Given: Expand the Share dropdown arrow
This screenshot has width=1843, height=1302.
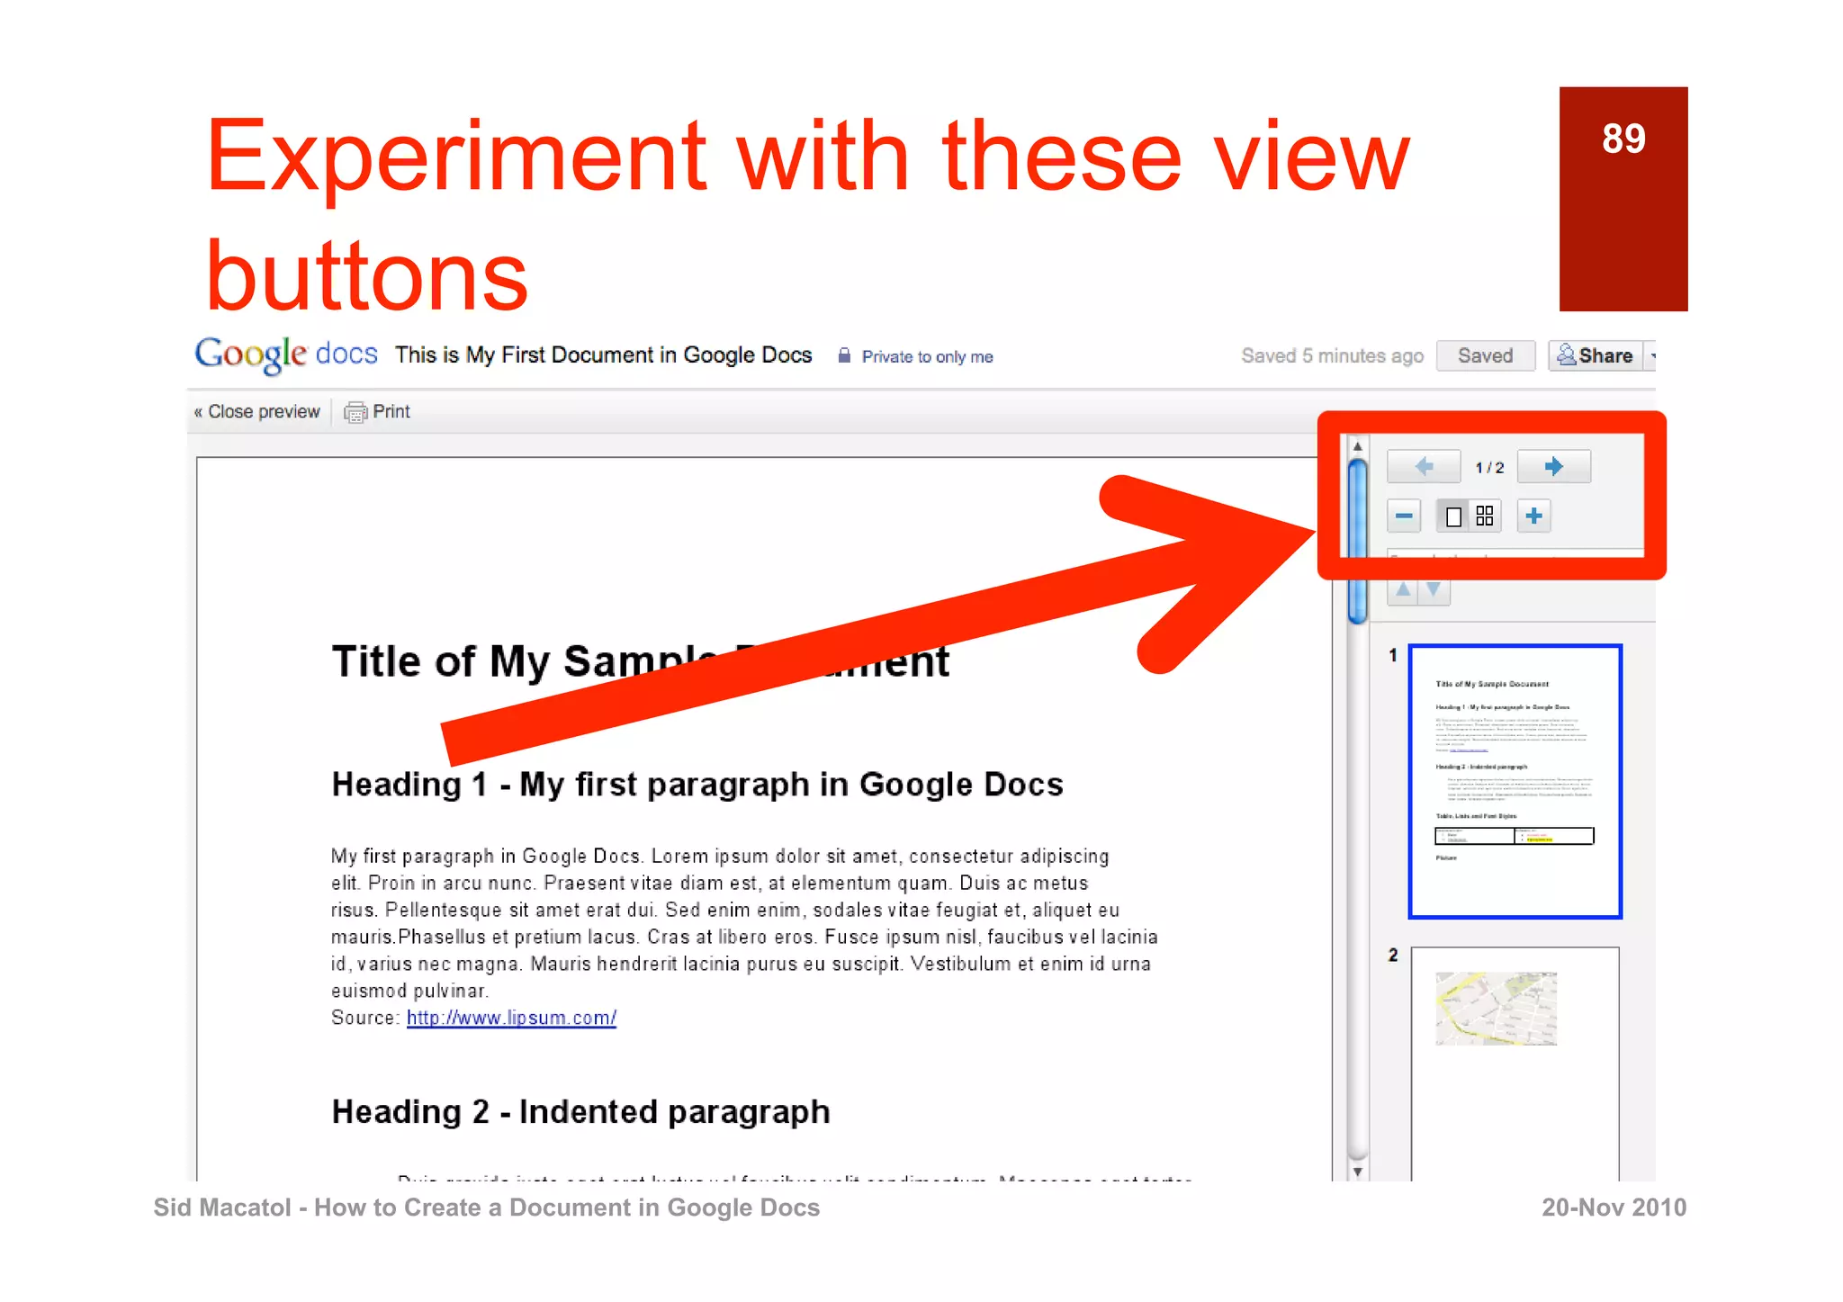Looking at the screenshot, I should coord(1651,356).
